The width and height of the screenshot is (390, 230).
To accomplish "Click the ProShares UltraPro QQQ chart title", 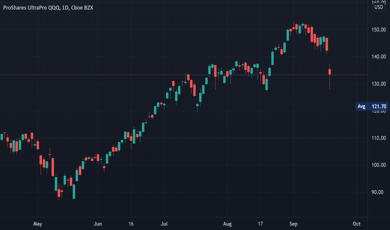I will click(x=48, y=8).
